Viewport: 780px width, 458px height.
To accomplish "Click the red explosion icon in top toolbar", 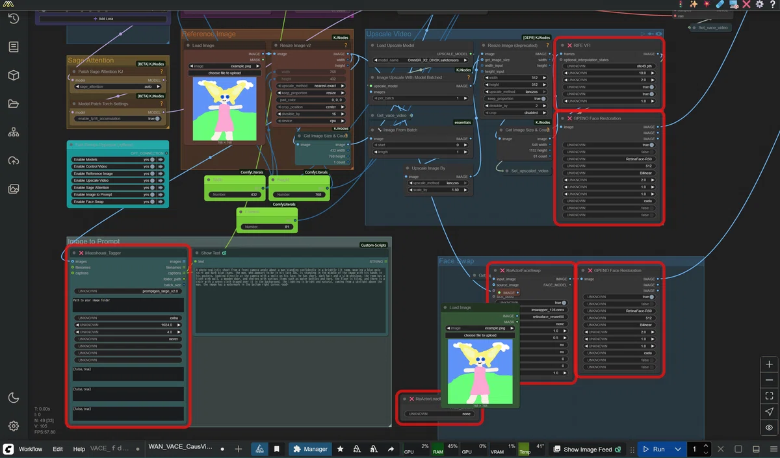I will tap(707, 5).
